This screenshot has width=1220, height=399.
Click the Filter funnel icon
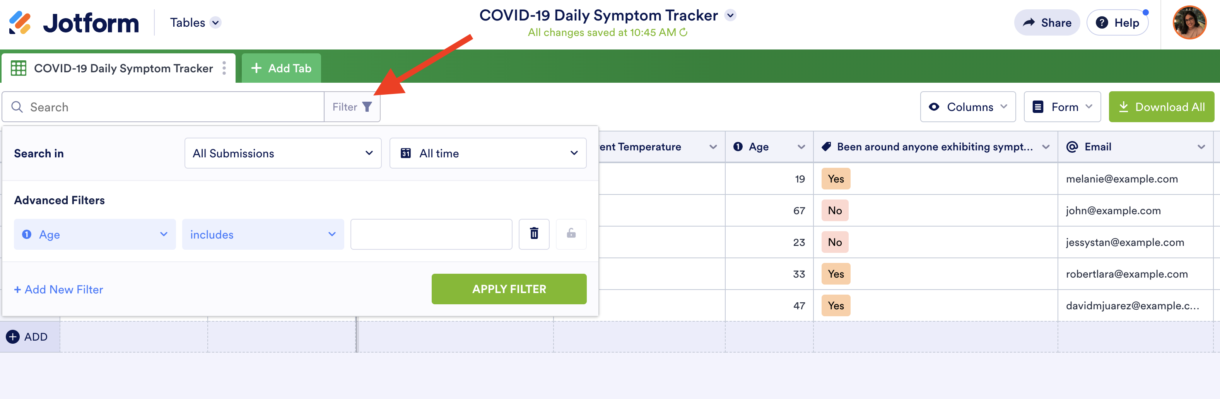click(x=367, y=107)
